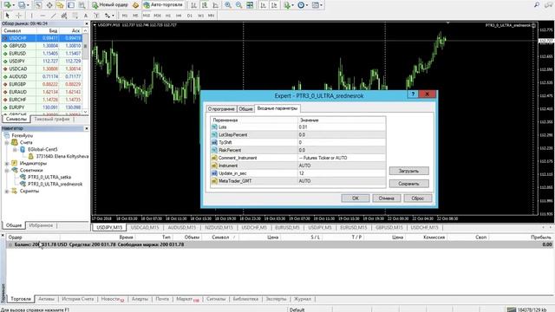Screen dimensions: 555x312
Task: Switch timeframe to M30
Action: [157, 16]
